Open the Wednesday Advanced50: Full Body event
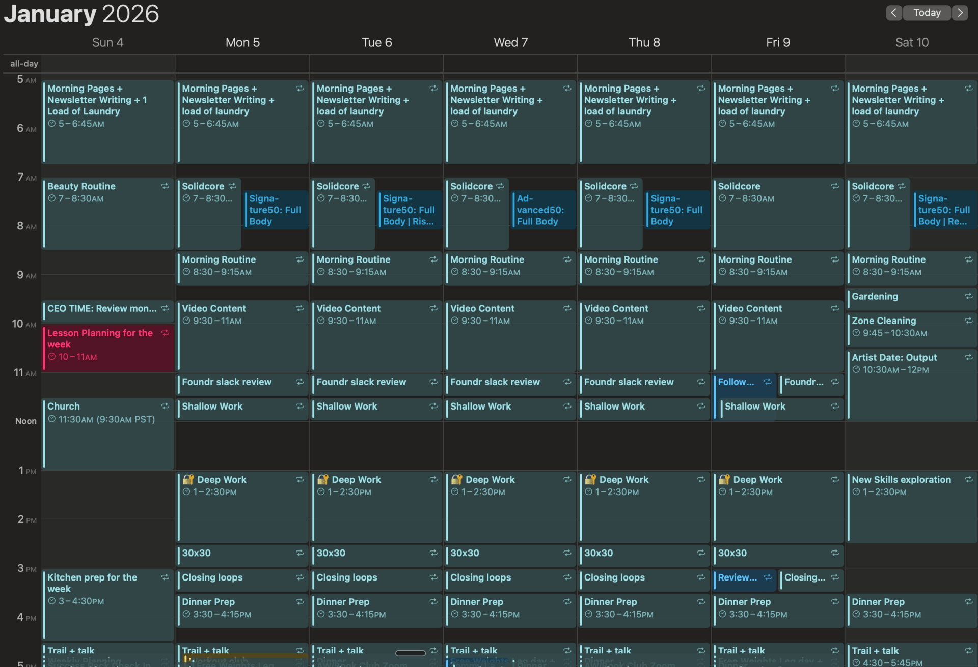978x667 pixels. pos(543,210)
